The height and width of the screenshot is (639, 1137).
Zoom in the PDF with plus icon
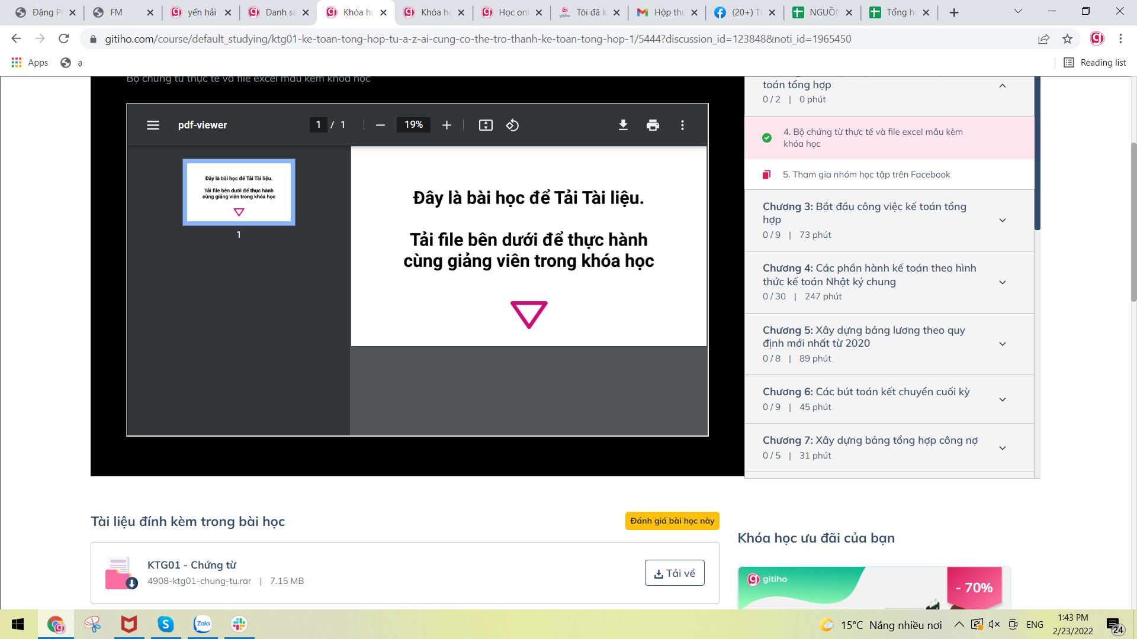pos(447,125)
